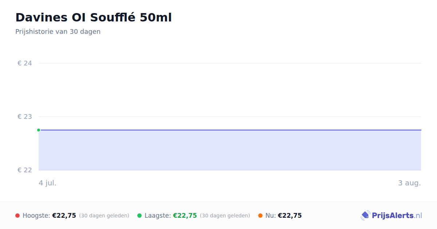Click the 4 jul. date label

click(x=48, y=183)
